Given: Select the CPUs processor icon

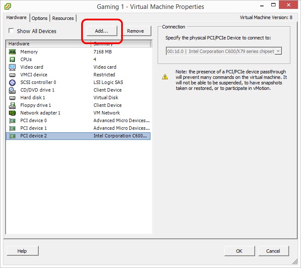Looking at the screenshot, I should tap(12, 59).
